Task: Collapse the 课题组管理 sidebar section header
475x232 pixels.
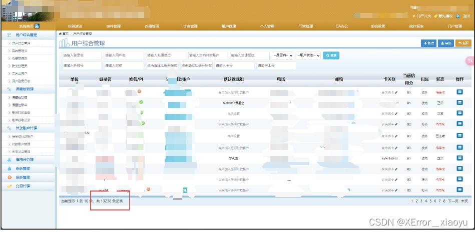Action: pos(28,89)
